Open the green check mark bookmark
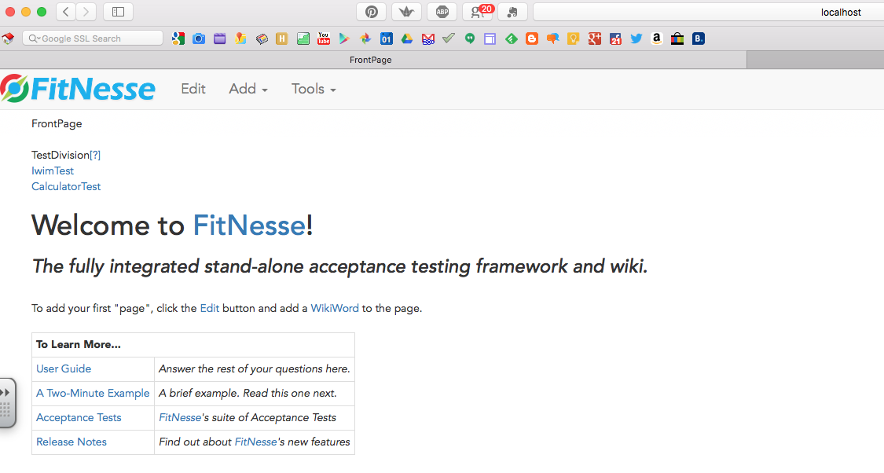This screenshot has width=884, height=473. pos(449,38)
